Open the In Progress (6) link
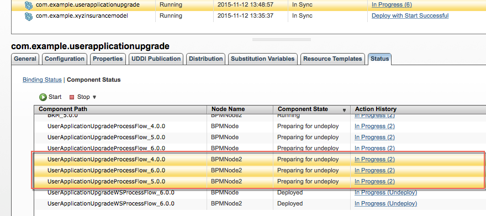The width and height of the screenshot is (486, 216). pyautogui.click(x=392, y=4)
